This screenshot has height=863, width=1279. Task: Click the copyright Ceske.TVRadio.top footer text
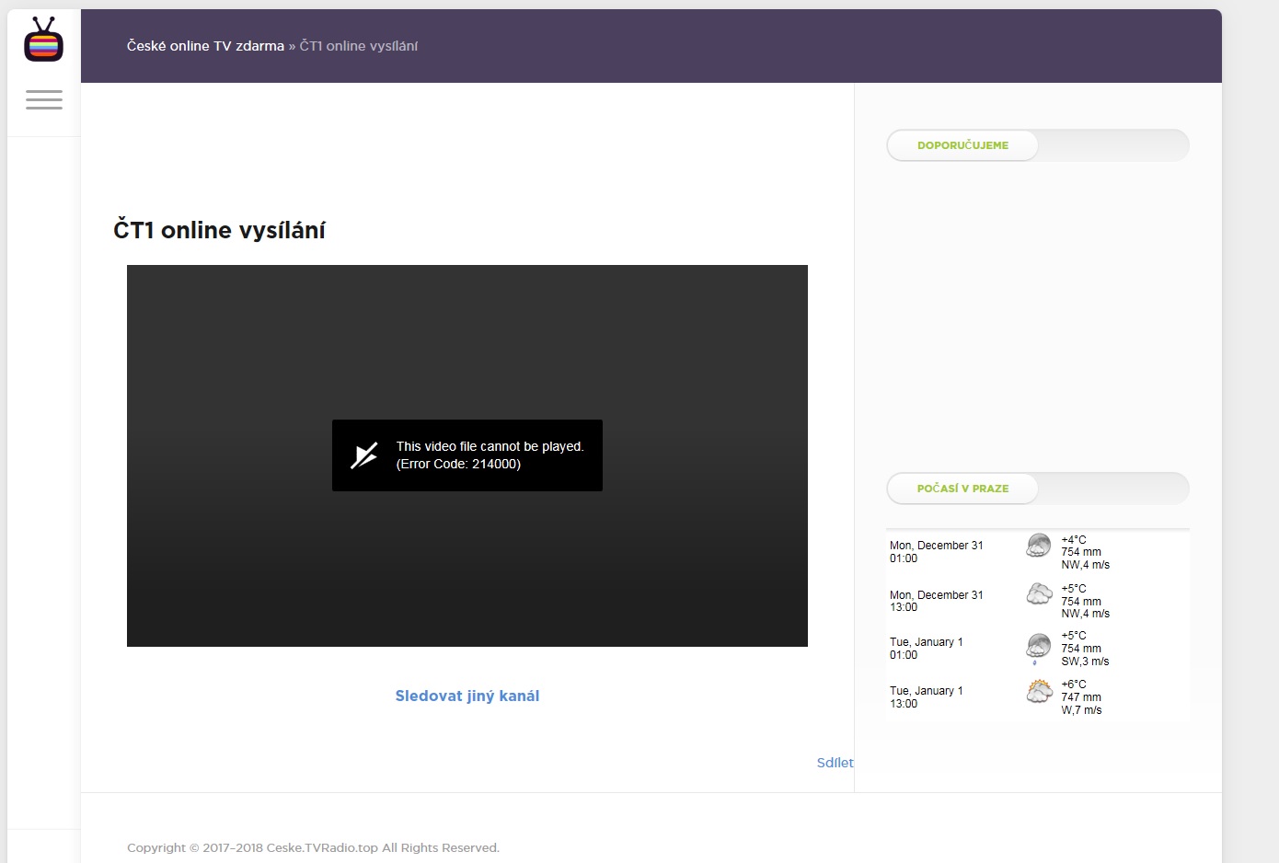(313, 847)
